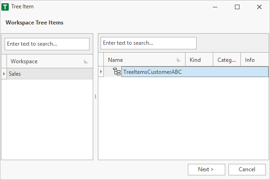Click the Kind column header

click(x=199, y=60)
